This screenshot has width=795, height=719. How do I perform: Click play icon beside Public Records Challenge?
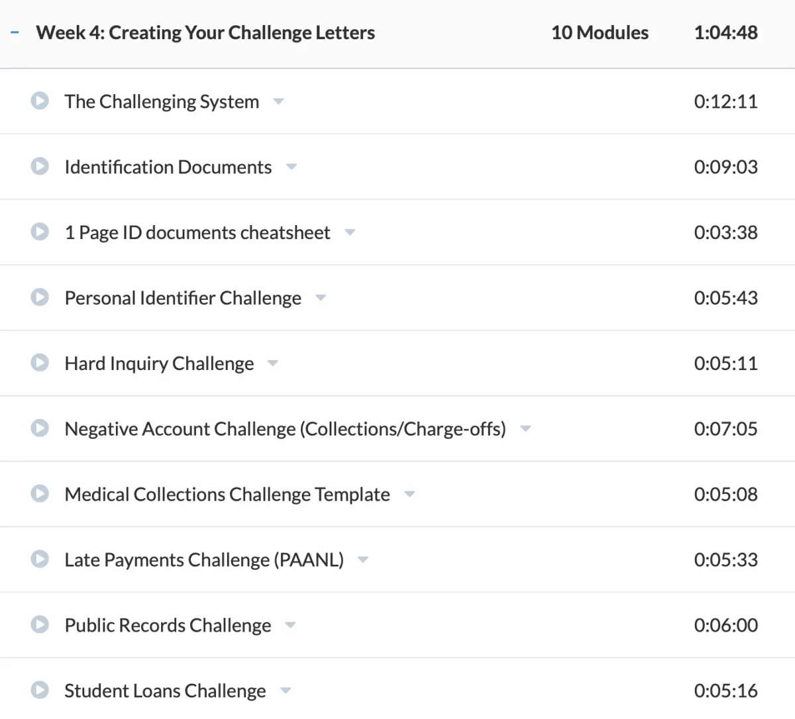coord(40,625)
